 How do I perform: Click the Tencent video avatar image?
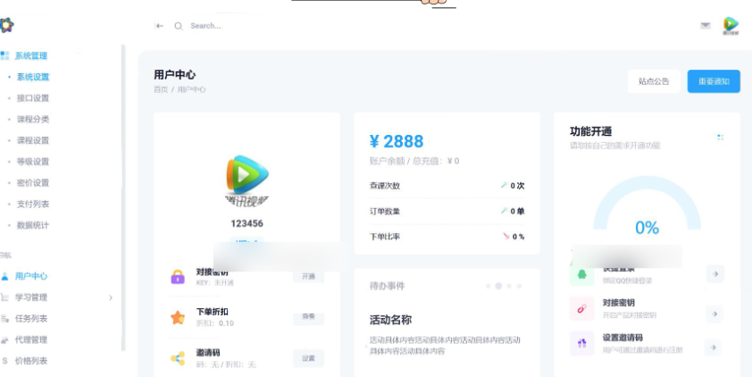[x=246, y=180]
